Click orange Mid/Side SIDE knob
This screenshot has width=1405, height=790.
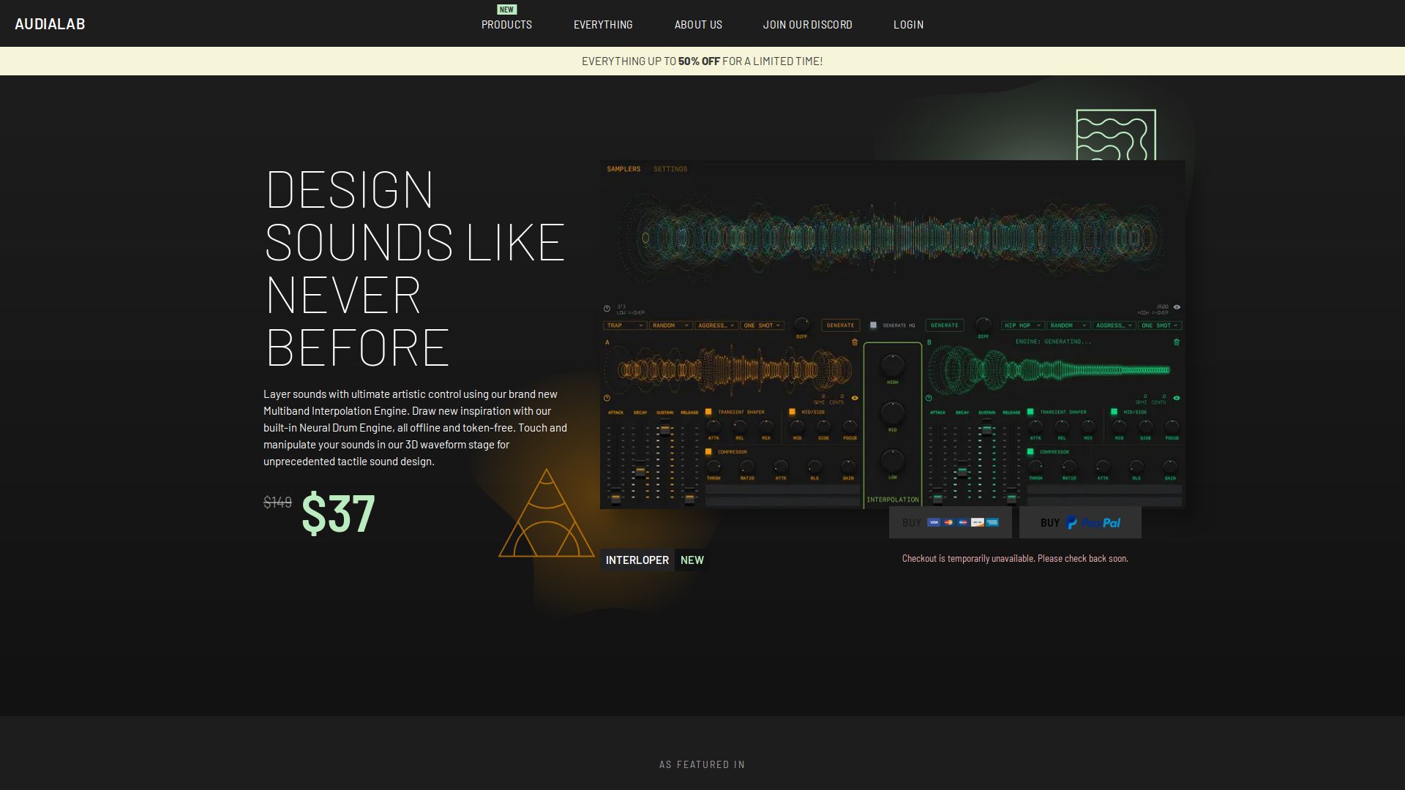pyautogui.click(x=823, y=426)
